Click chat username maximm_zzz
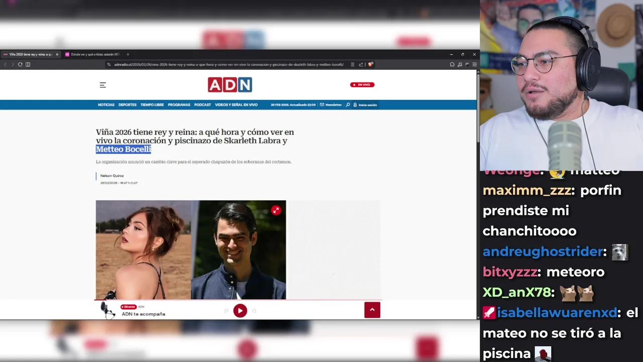The width and height of the screenshot is (643, 362). [x=526, y=191]
